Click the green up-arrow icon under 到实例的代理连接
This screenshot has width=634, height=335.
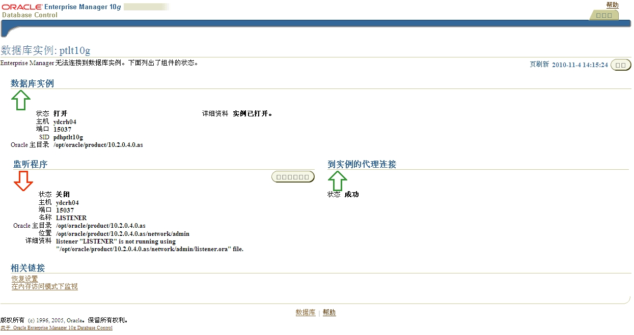pyautogui.click(x=339, y=180)
